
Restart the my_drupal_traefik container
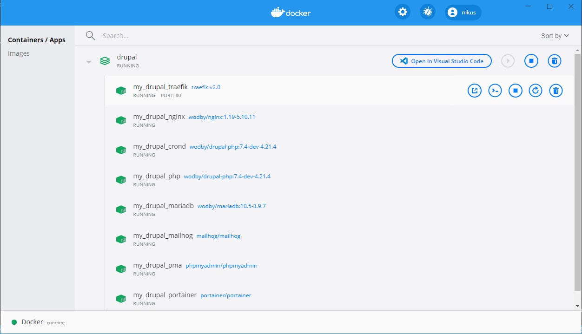[536, 91]
